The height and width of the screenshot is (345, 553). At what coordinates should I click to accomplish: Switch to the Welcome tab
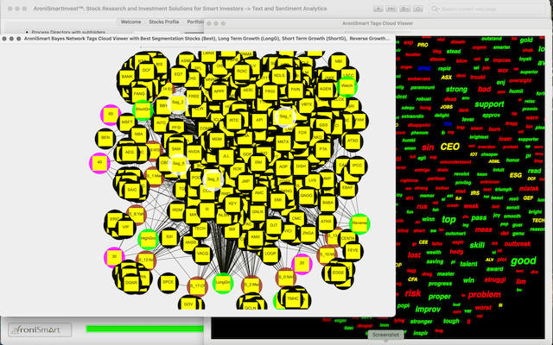click(130, 22)
